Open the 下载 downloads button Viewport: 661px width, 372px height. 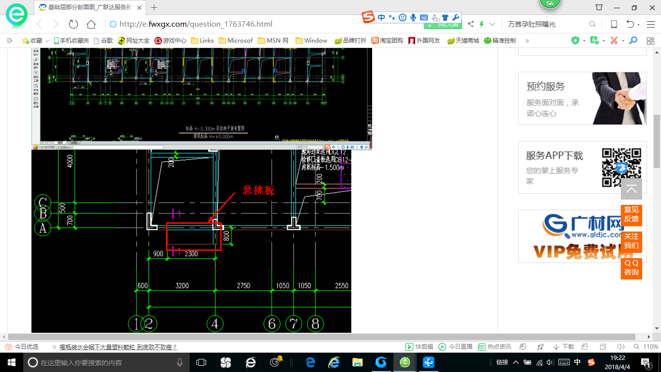[x=564, y=347]
